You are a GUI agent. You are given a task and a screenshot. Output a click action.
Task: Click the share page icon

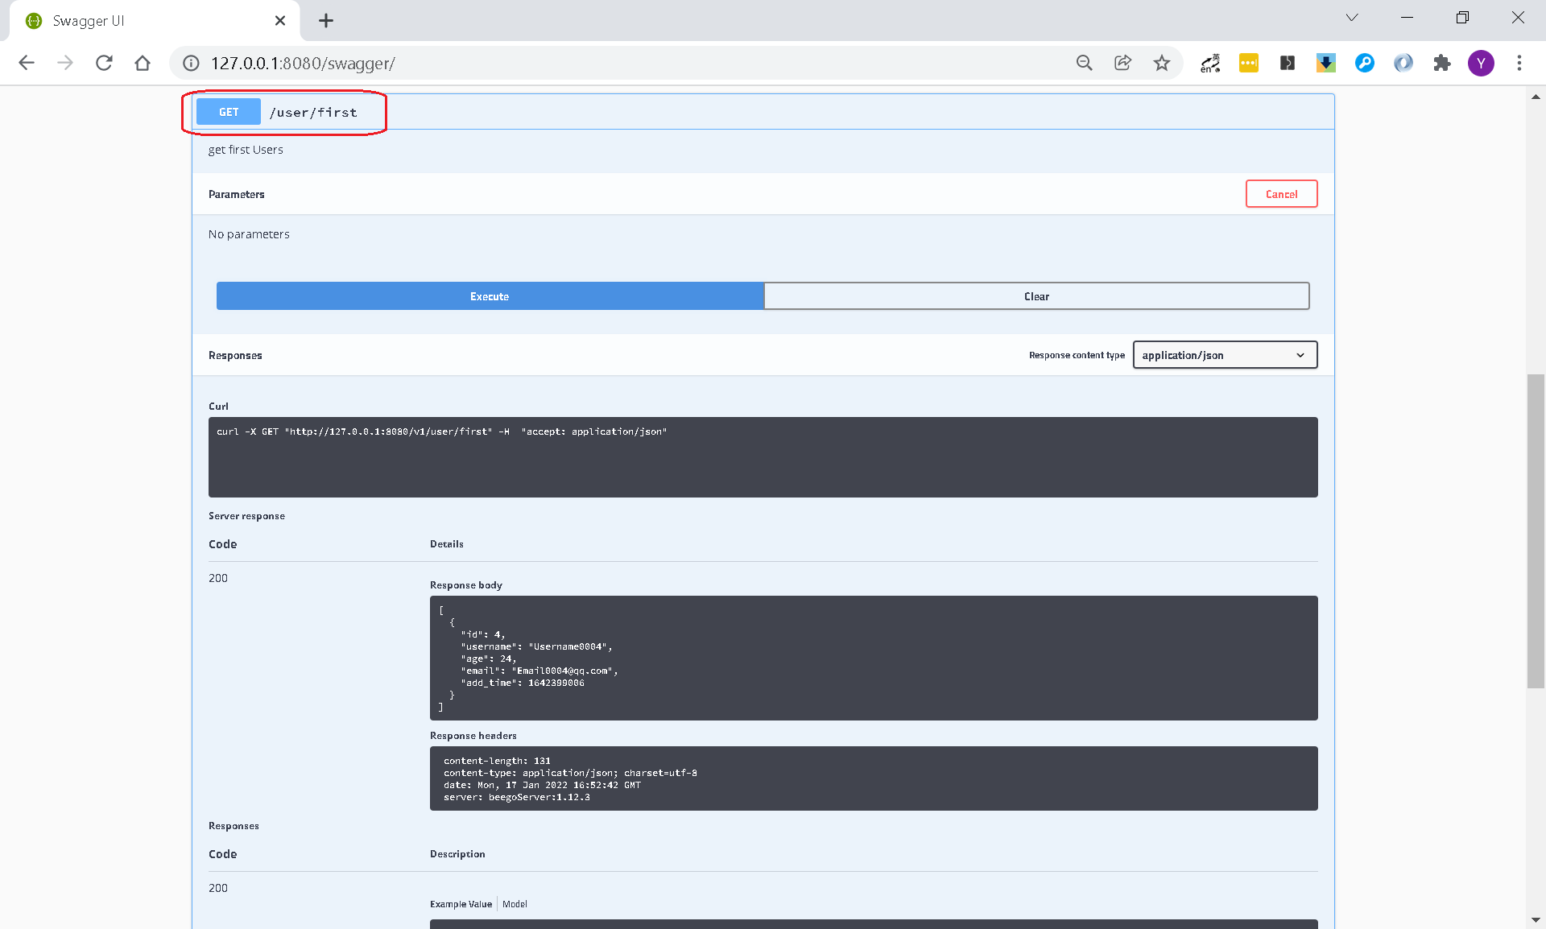pos(1122,63)
